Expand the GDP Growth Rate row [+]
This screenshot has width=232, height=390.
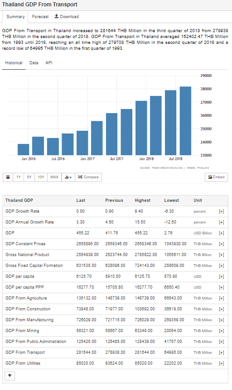click(x=221, y=211)
